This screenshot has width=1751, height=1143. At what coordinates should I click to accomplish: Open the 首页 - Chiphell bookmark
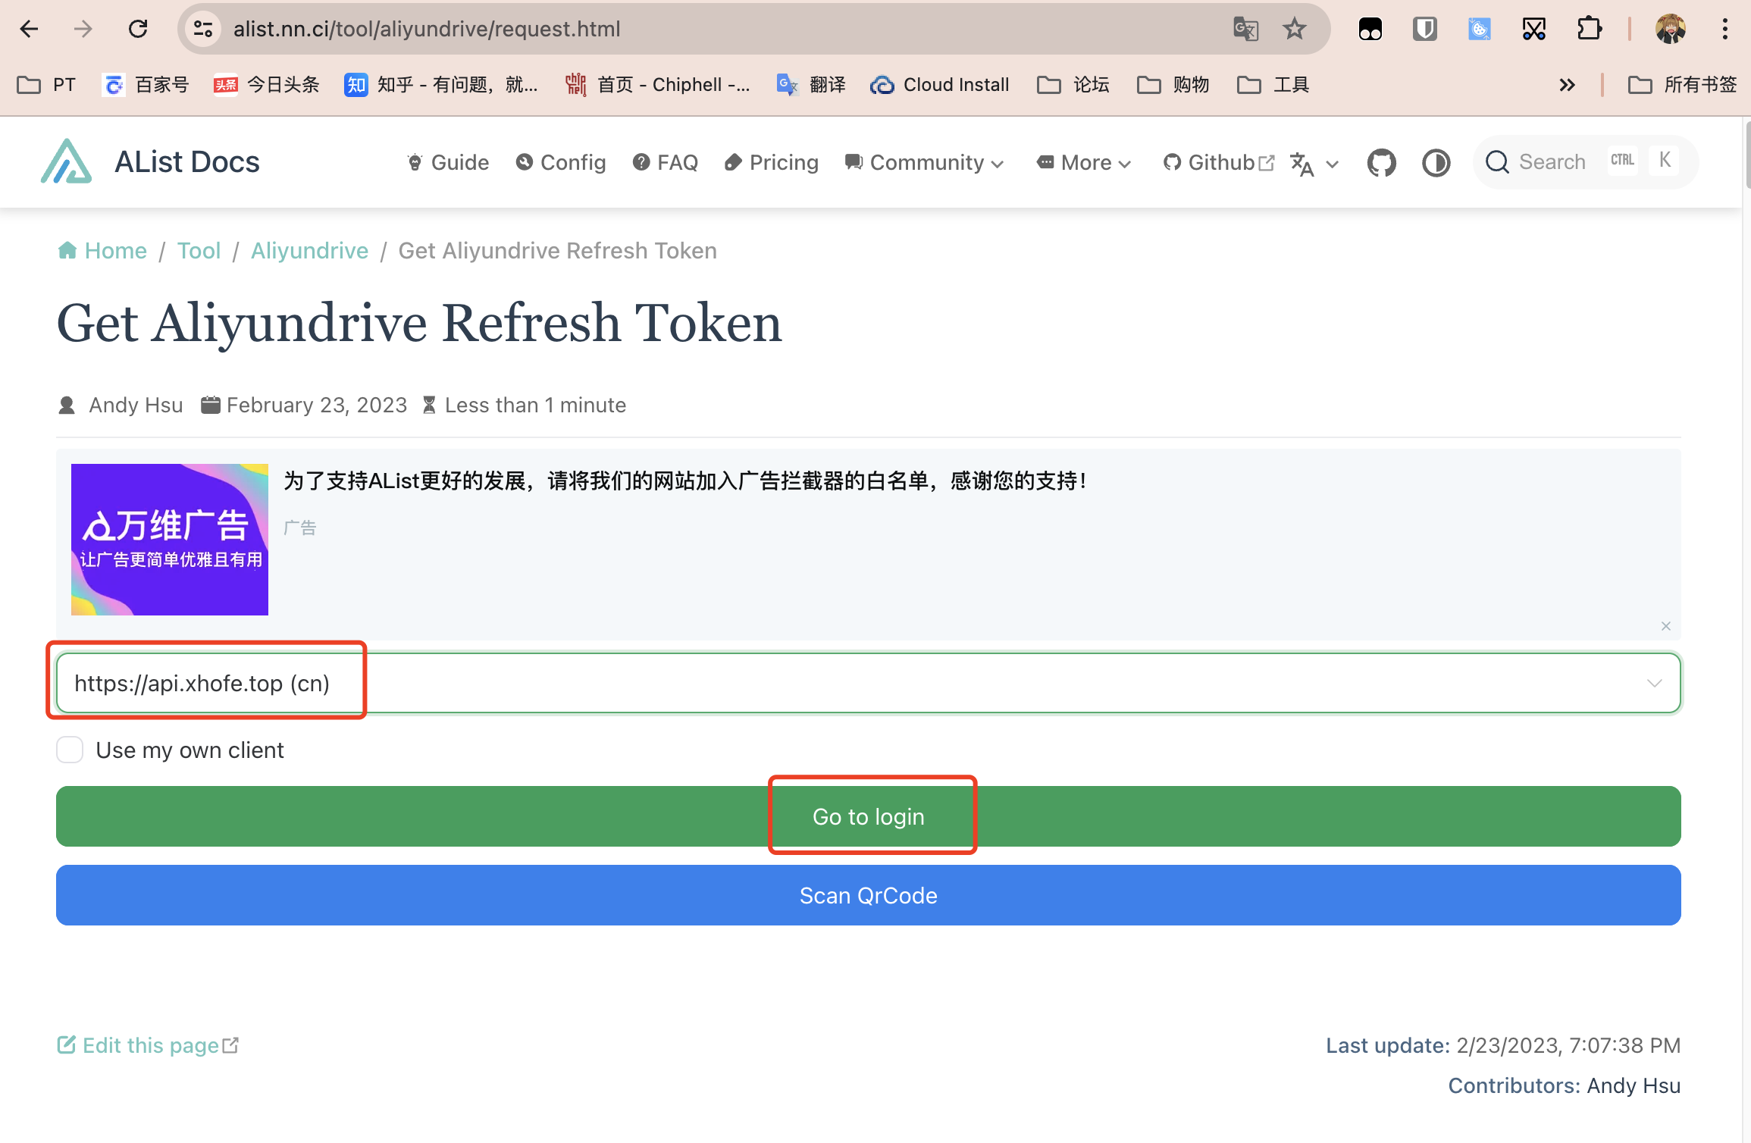658,84
